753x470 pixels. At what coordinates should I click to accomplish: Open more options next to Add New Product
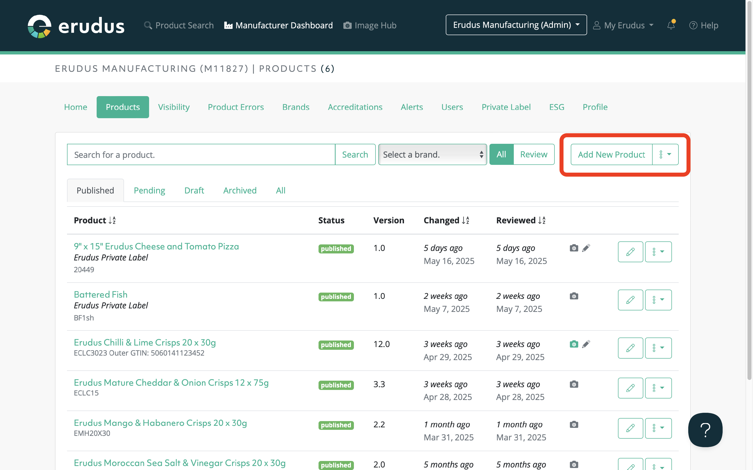click(x=665, y=155)
